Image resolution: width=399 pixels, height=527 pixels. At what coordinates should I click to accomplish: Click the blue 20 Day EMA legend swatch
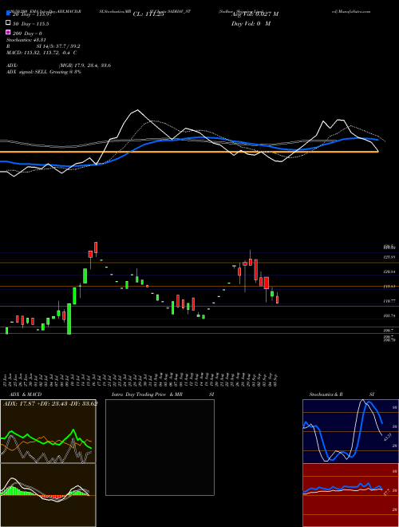(9, 14)
